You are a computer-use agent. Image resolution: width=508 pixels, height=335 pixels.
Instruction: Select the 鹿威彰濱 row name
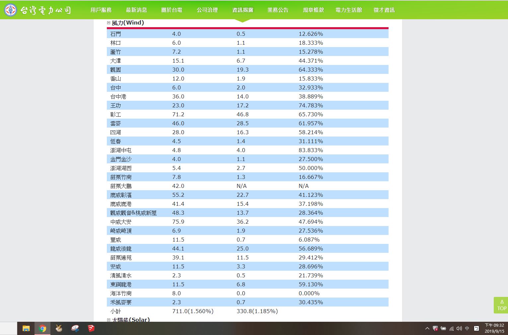121,195
